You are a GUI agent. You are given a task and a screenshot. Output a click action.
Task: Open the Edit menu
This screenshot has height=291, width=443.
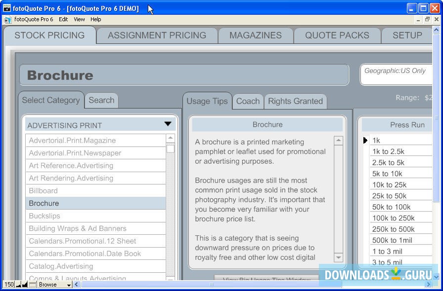click(x=63, y=19)
